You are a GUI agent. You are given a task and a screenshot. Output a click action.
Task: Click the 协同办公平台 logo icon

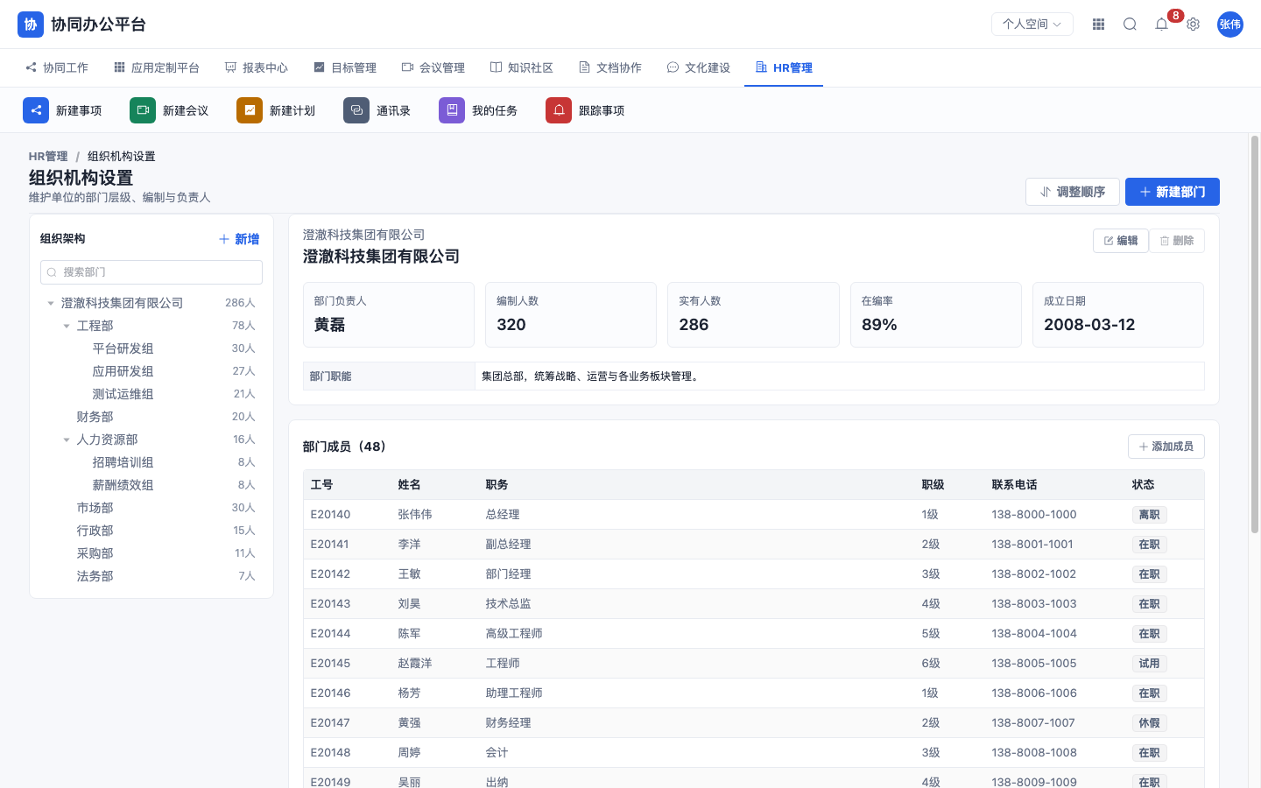31,25
